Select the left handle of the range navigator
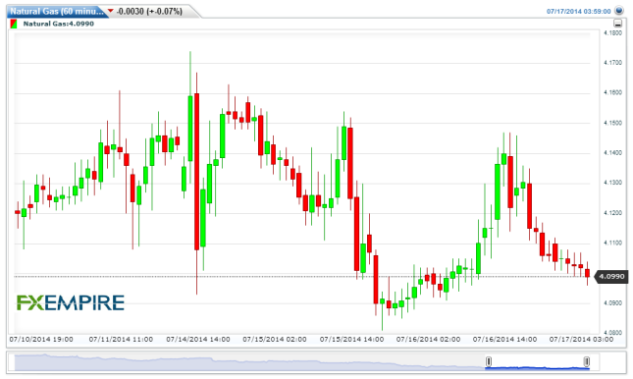The image size is (633, 379). pos(489,361)
